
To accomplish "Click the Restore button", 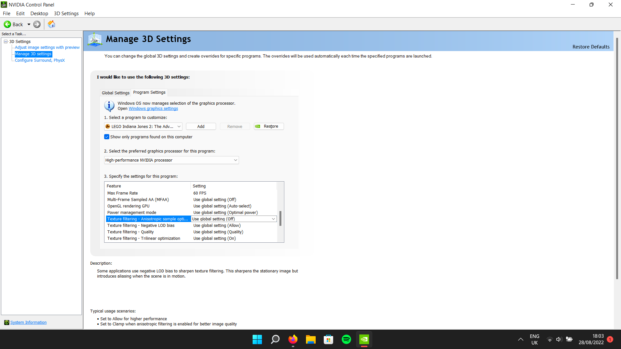I will 269,126.
